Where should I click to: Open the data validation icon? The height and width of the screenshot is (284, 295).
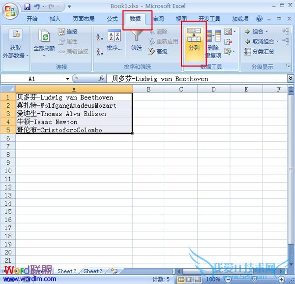[x=228, y=32]
